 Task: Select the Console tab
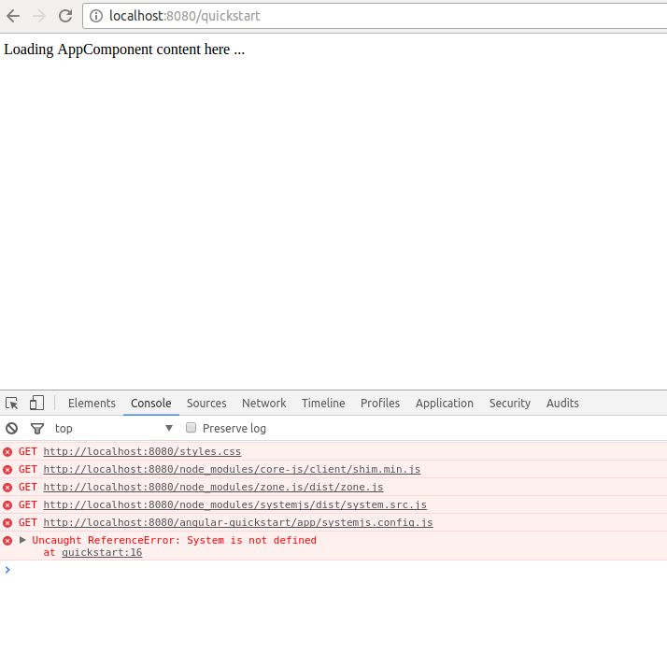[x=151, y=403]
